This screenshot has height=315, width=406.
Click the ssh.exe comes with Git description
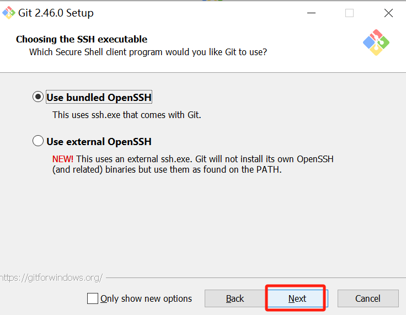tap(127, 115)
